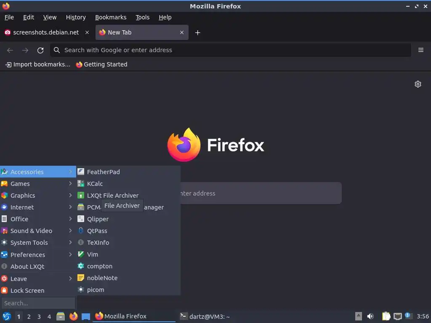The width and height of the screenshot is (431, 323).
Task: Open new tab personalize gear icon
Action: click(x=418, y=84)
